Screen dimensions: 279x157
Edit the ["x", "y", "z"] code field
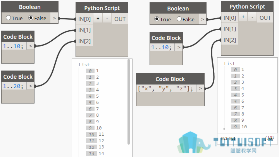tap(166, 88)
